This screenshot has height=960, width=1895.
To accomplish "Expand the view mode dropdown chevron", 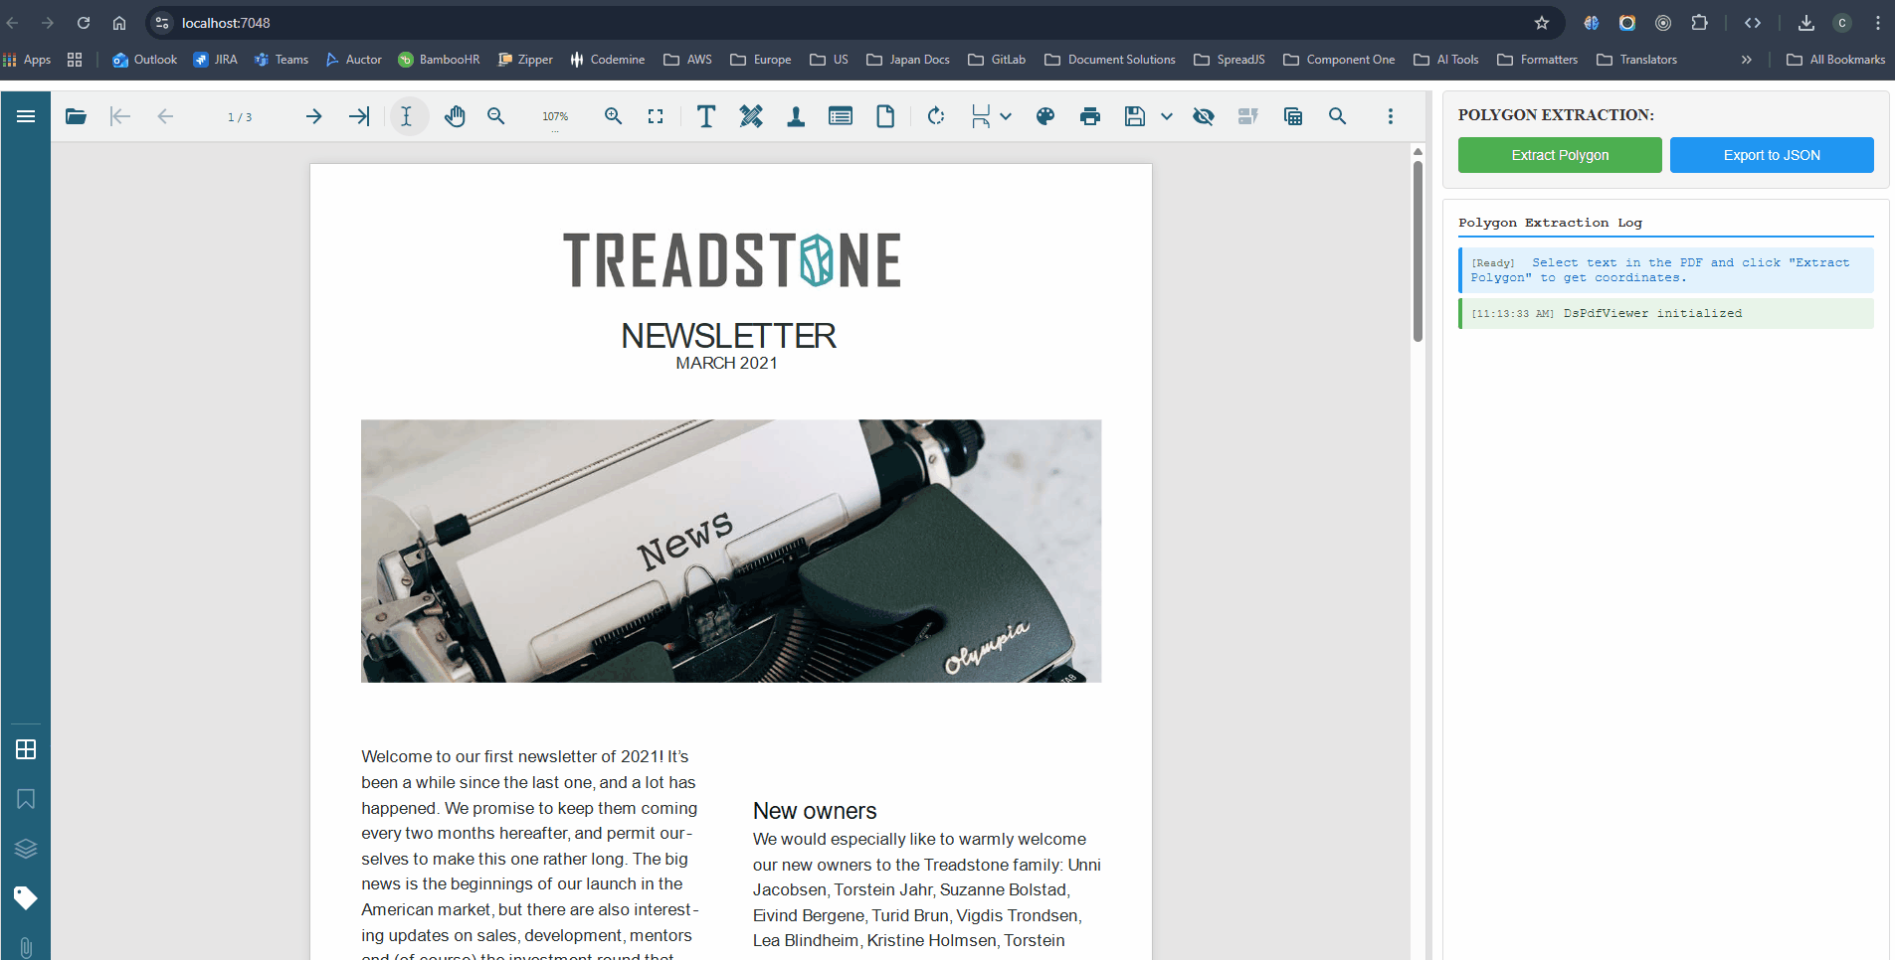I will point(1006,116).
